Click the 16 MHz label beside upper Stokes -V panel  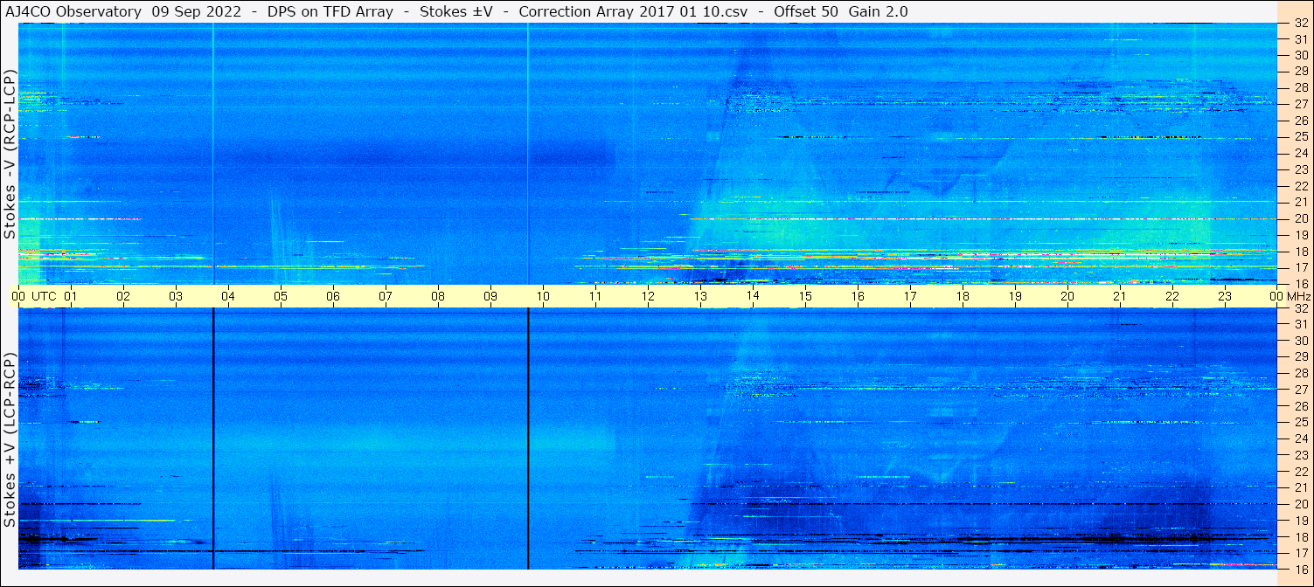point(1301,283)
